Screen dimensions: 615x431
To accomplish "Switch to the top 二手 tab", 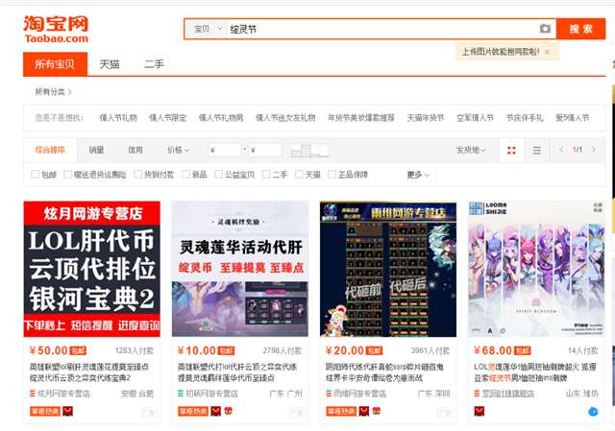I will [x=154, y=64].
